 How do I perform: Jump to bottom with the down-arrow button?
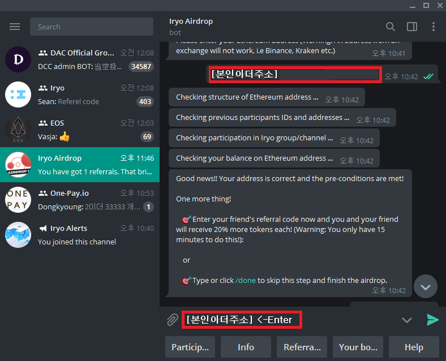426,286
